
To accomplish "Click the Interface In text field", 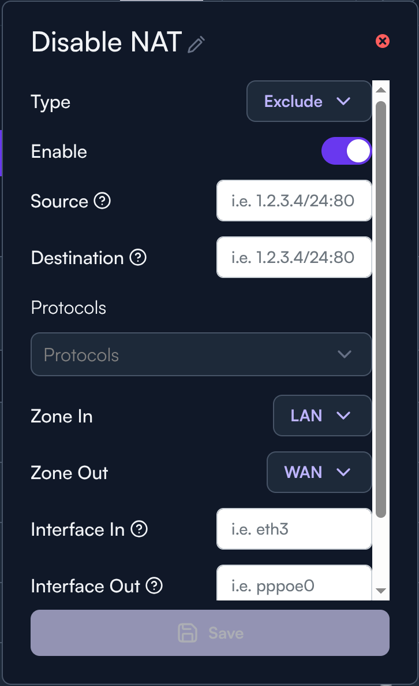I will [x=294, y=529].
